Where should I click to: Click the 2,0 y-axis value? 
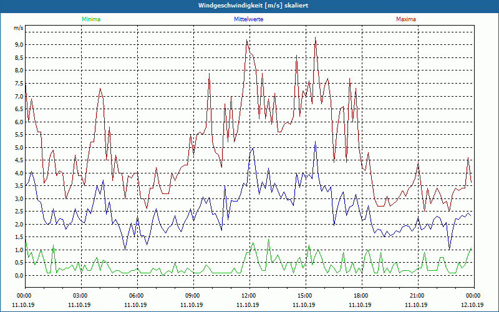click(x=19, y=225)
